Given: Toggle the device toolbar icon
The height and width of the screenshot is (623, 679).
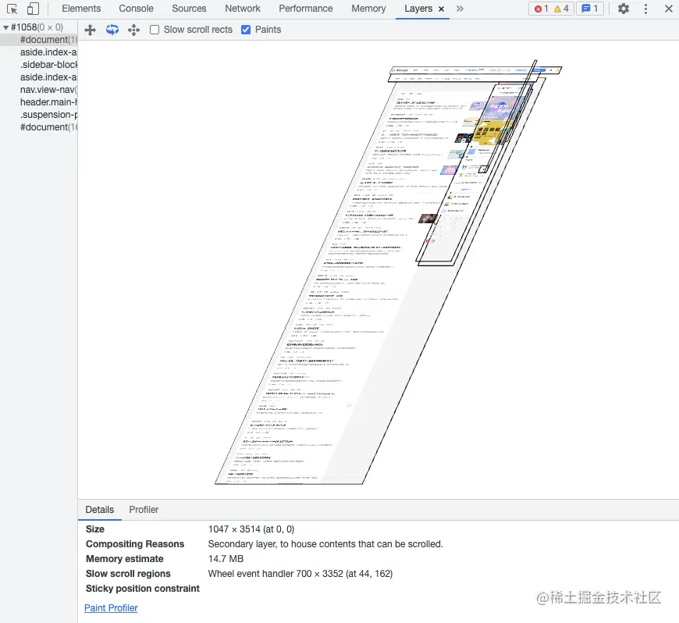Looking at the screenshot, I should pyautogui.click(x=33, y=9).
